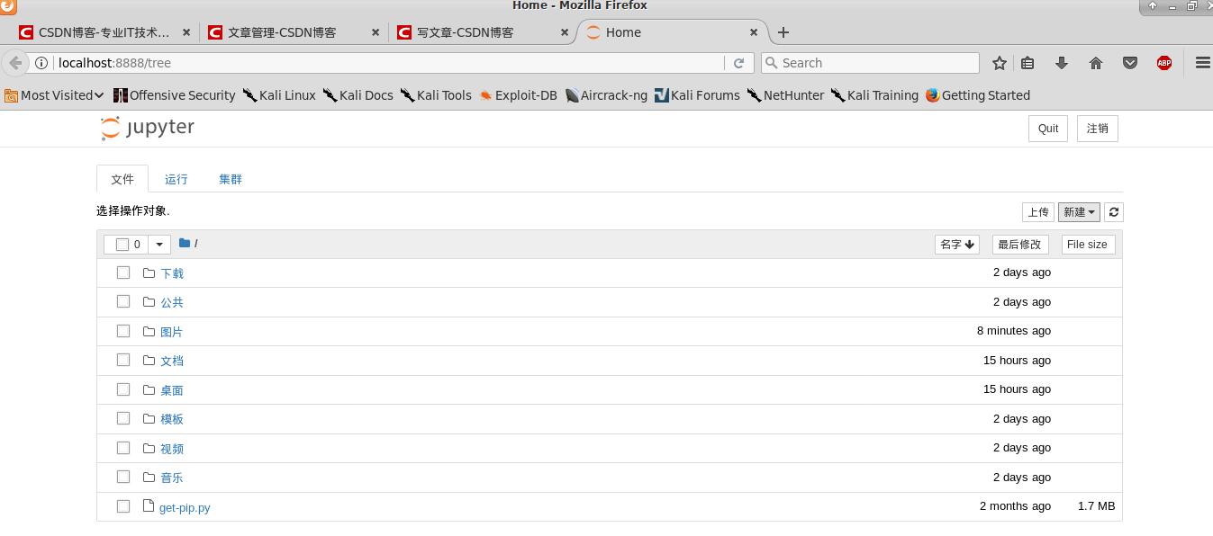Open the Firefox hamburger menu
The height and width of the screenshot is (536, 1213).
pyautogui.click(x=1203, y=63)
